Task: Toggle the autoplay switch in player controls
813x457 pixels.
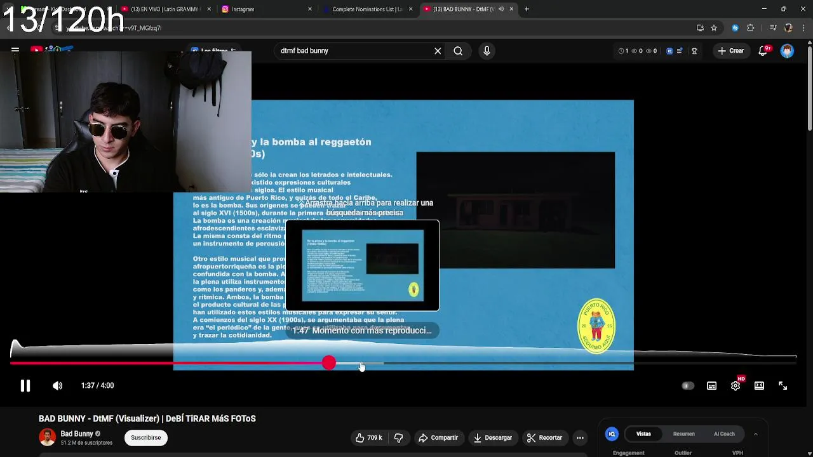Action: (688, 386)
